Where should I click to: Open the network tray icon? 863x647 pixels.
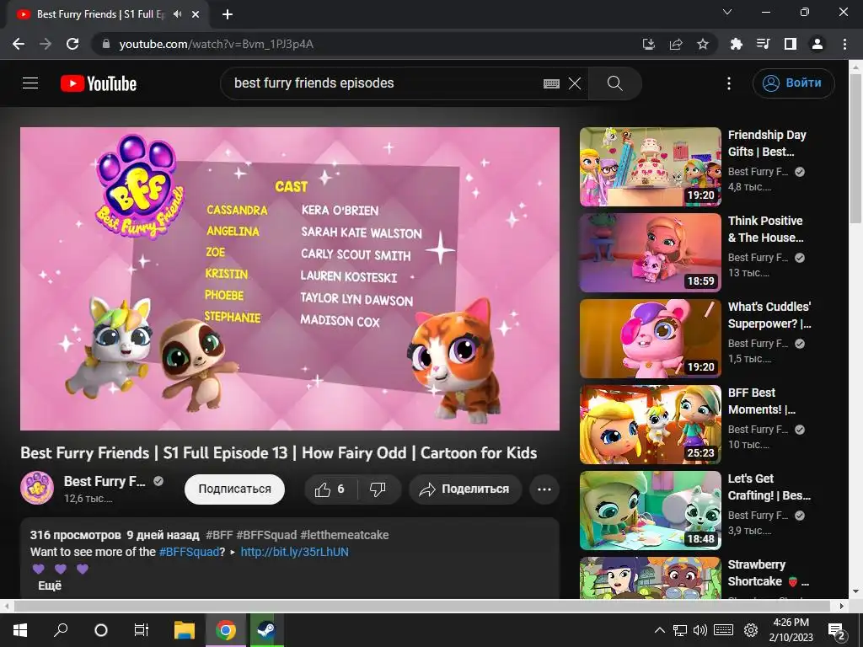[680, 630]
